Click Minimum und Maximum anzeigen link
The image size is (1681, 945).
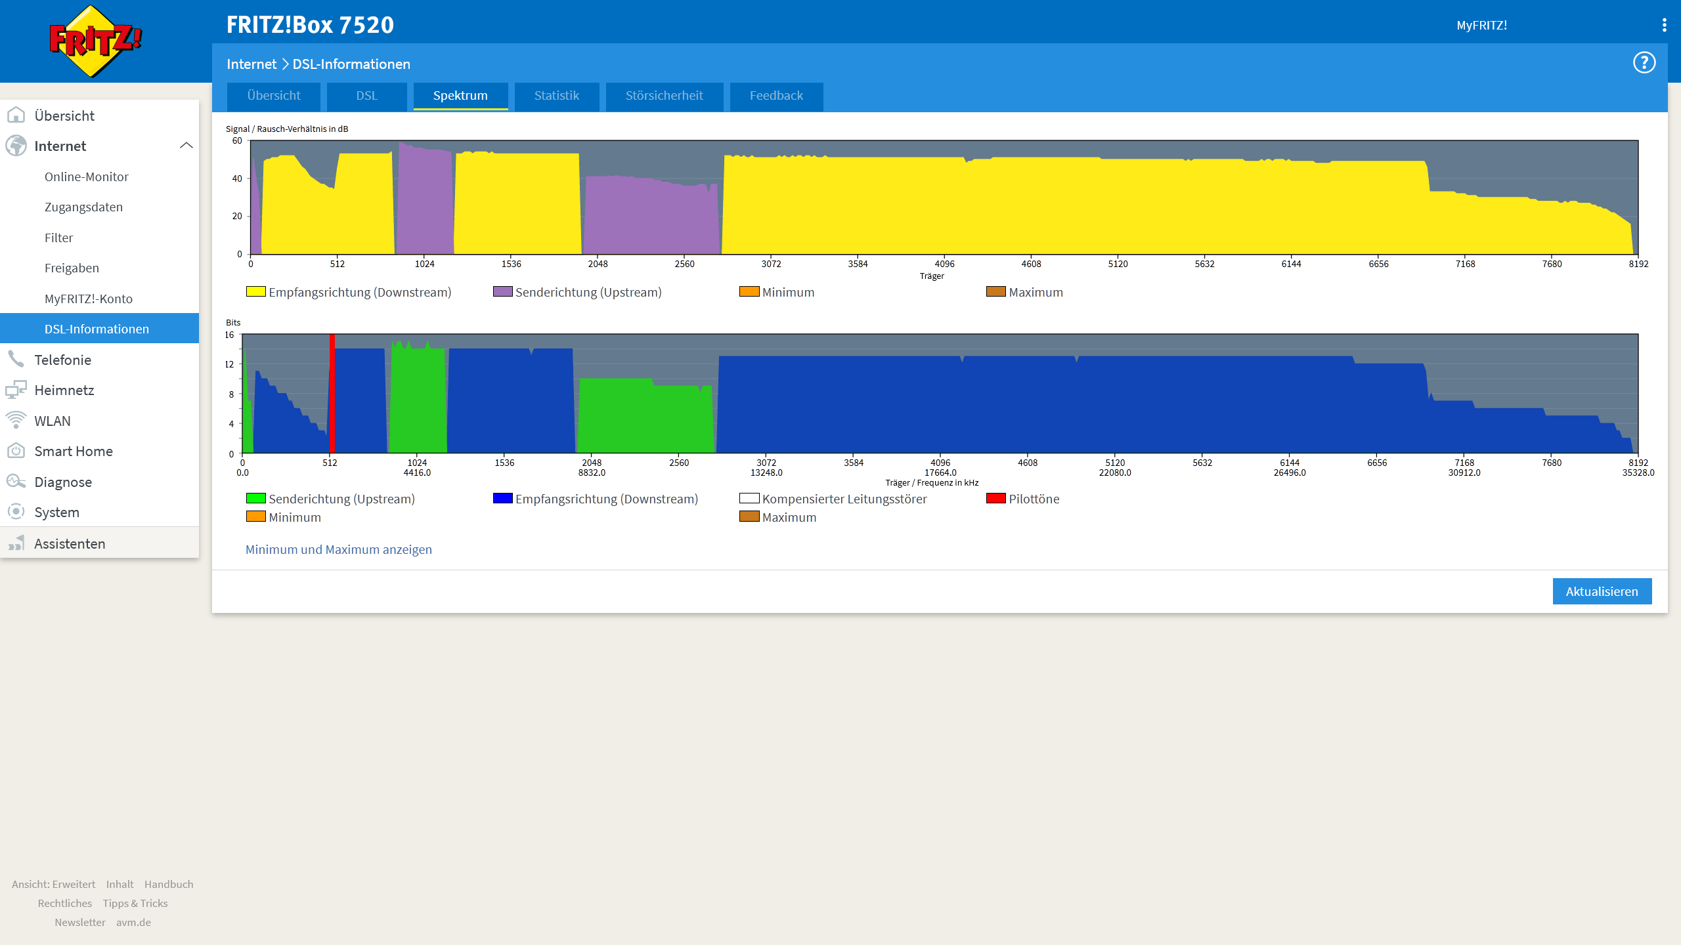[x=338, y=549]
